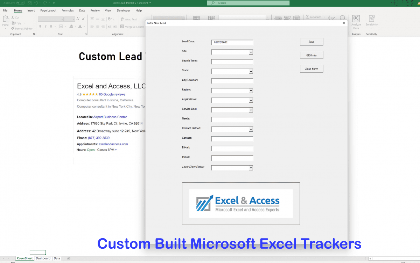Open the Site dropdown on the lead form
This screenshot has width=420, height=263.
tap(251, 52)
